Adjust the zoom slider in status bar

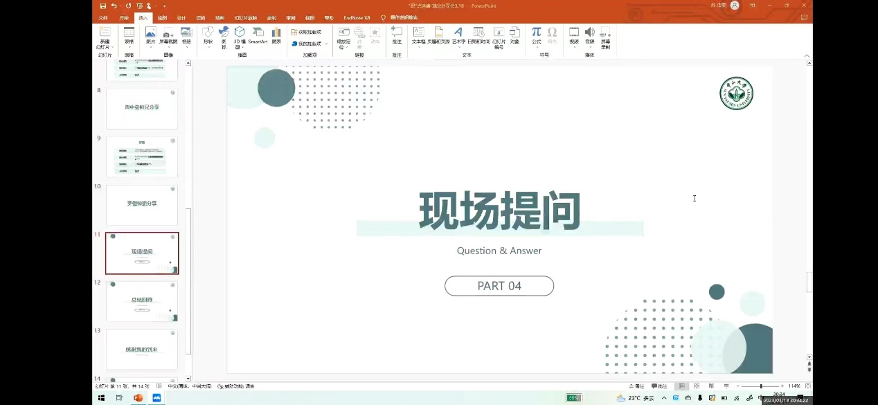click(x=760, y=386)
